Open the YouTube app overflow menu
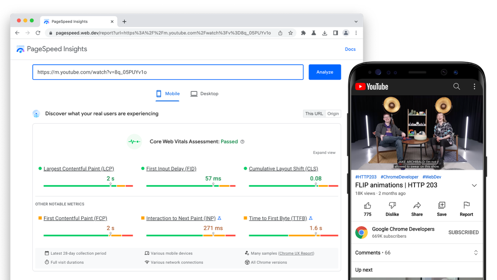 tap(475, 86)
